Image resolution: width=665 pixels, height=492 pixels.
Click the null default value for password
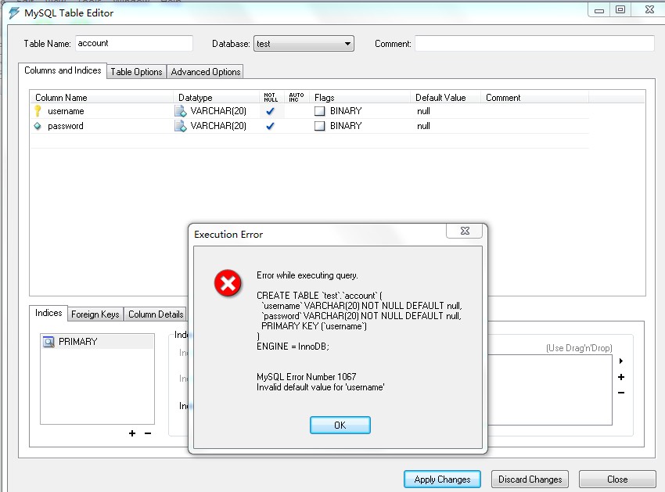(x=423, y=126)
